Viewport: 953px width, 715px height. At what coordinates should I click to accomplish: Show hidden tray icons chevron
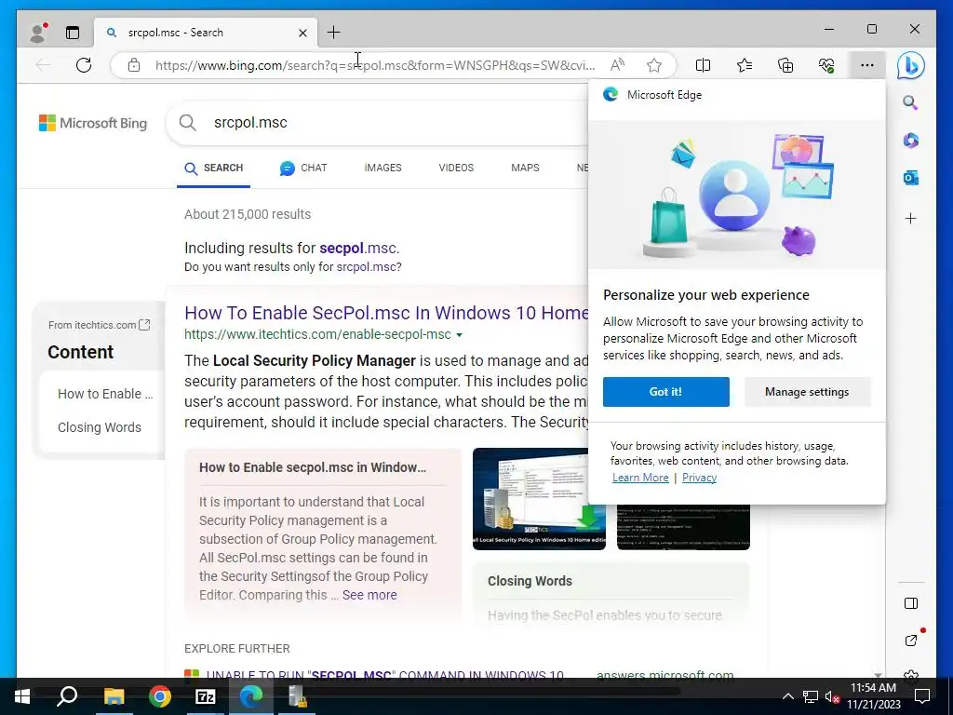coord(787,696)
